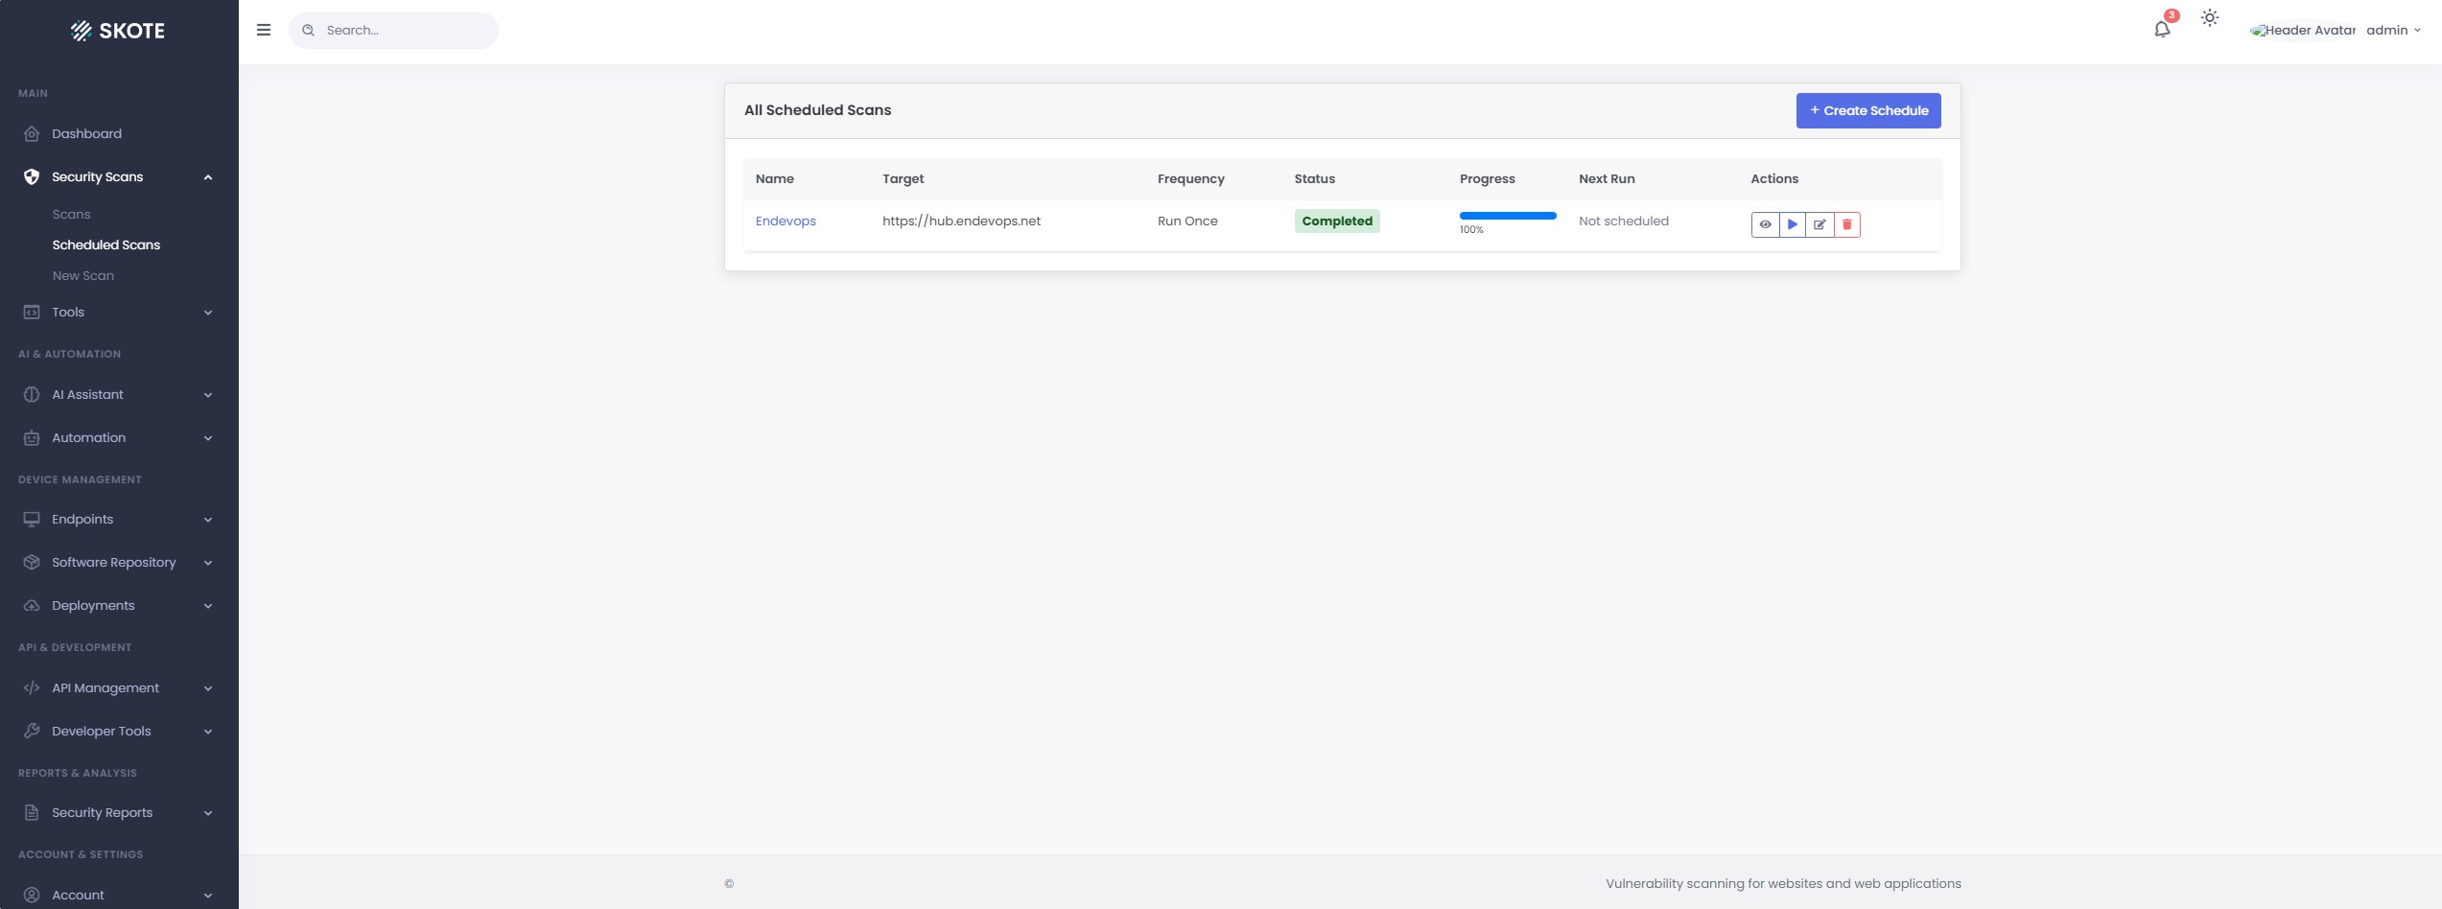The height and width of the screenshot is (909, 2442).
Task: Open notifications bell icon
Action: point(2162,29)
